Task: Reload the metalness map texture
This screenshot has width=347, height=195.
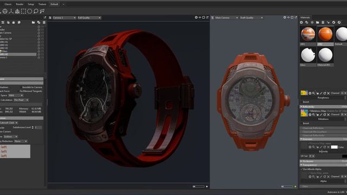Action: point(325,115)
